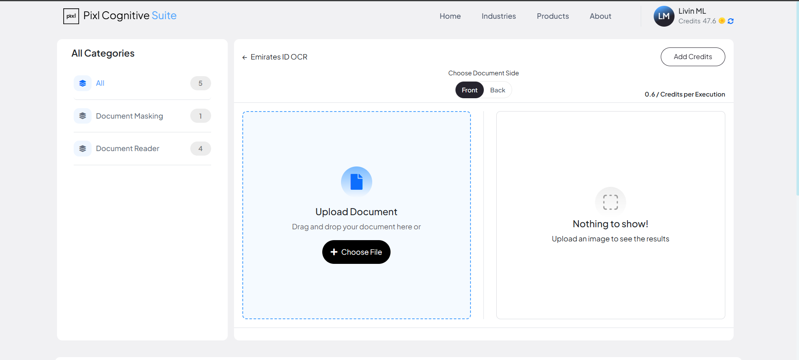Click the Document Reader layers icon
This screenshot has height=360, width=799.
pos(82,149)
